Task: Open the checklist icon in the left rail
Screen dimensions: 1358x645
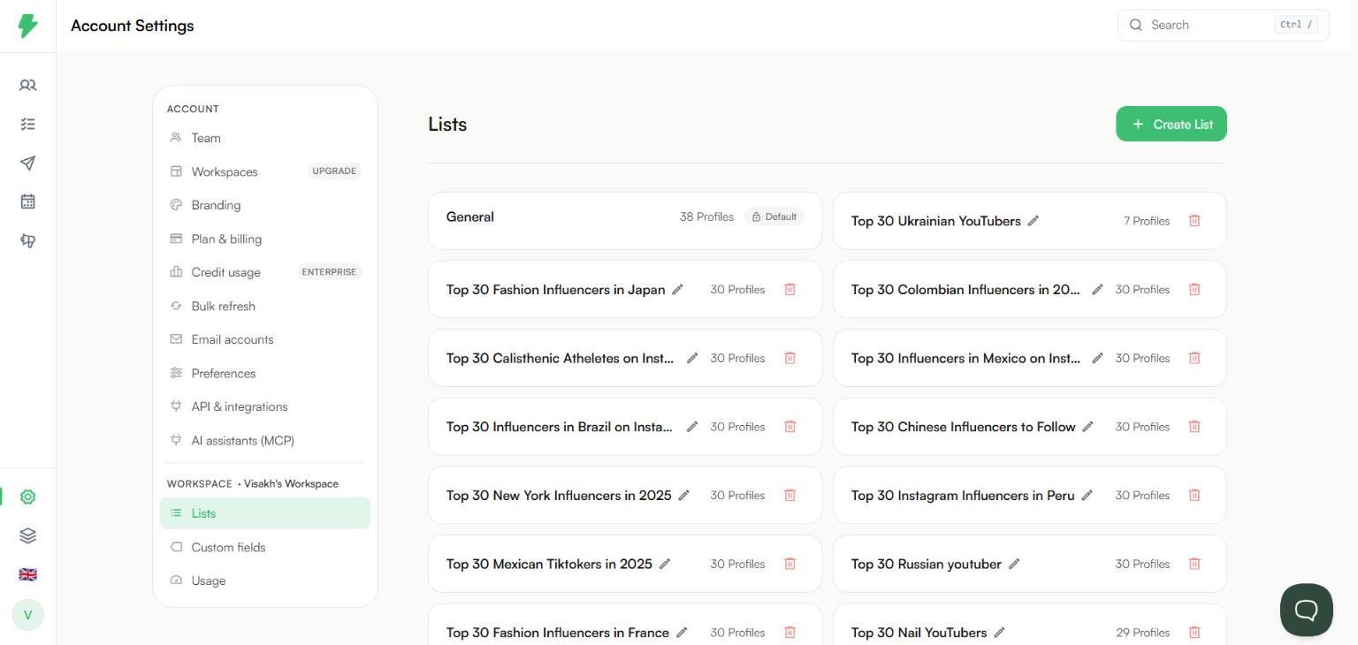Action: pyautogui.click(x=28, y=125)
